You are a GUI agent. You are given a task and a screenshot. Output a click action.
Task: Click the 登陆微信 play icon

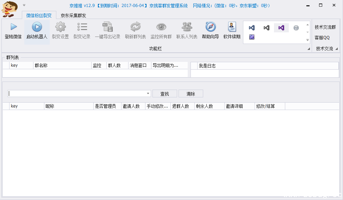pos(13,27)
